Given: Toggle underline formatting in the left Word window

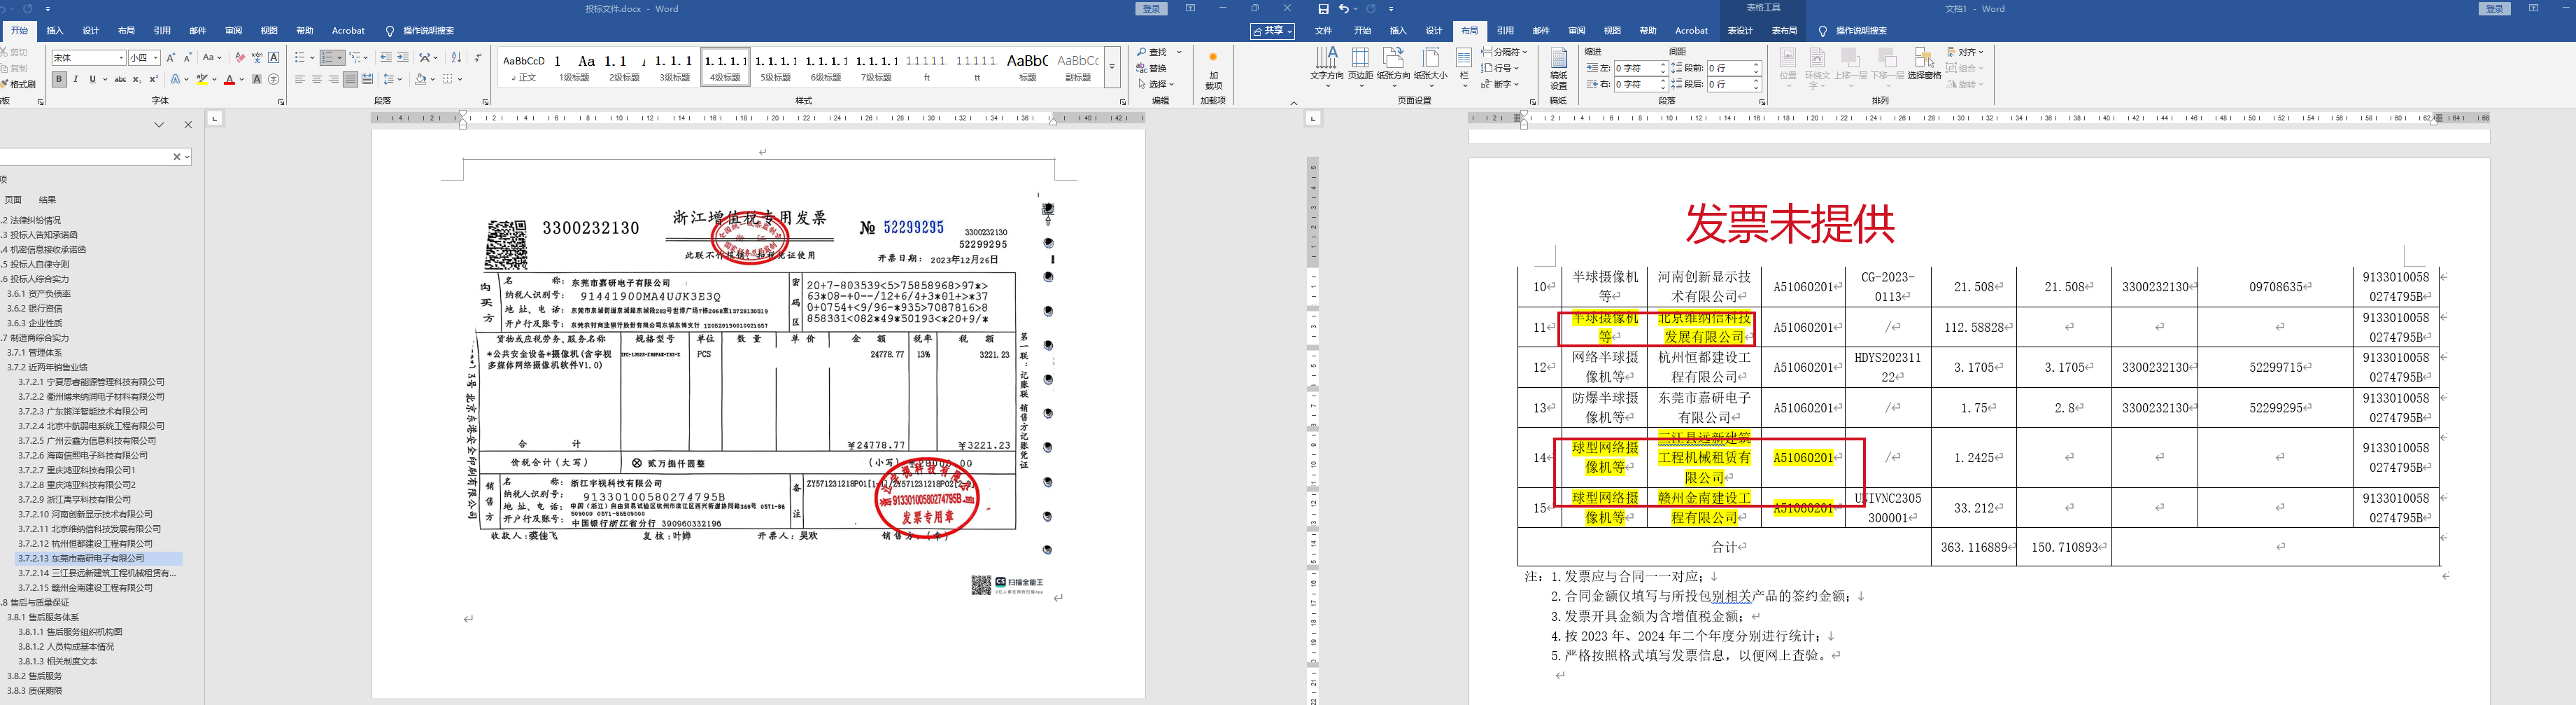Looking at the screenshot, I should [93, 79].
